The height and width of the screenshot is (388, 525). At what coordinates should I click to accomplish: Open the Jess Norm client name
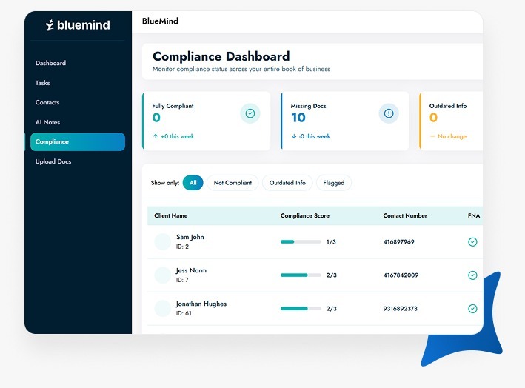click(191, 270)
